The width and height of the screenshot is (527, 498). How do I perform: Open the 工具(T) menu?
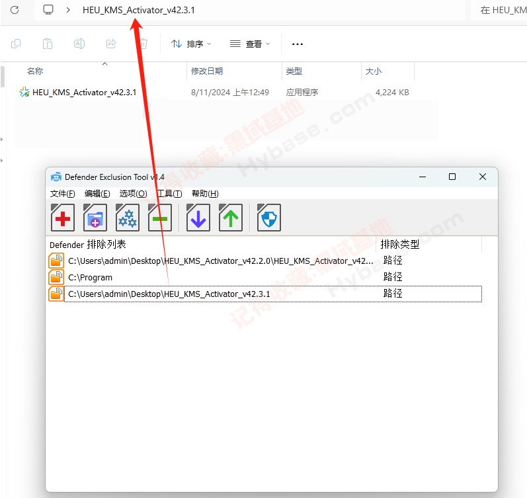[170, 194]
